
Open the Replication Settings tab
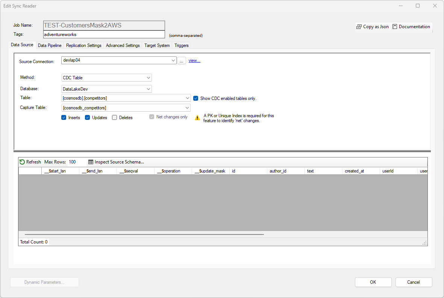(x=84, y=45)
